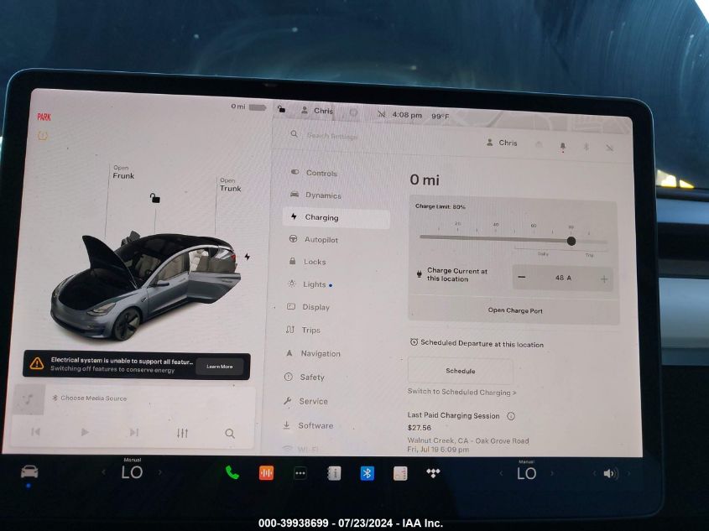Increase charge current with plus button
Viewport: 709px width, 531px height.
point(604,279)
